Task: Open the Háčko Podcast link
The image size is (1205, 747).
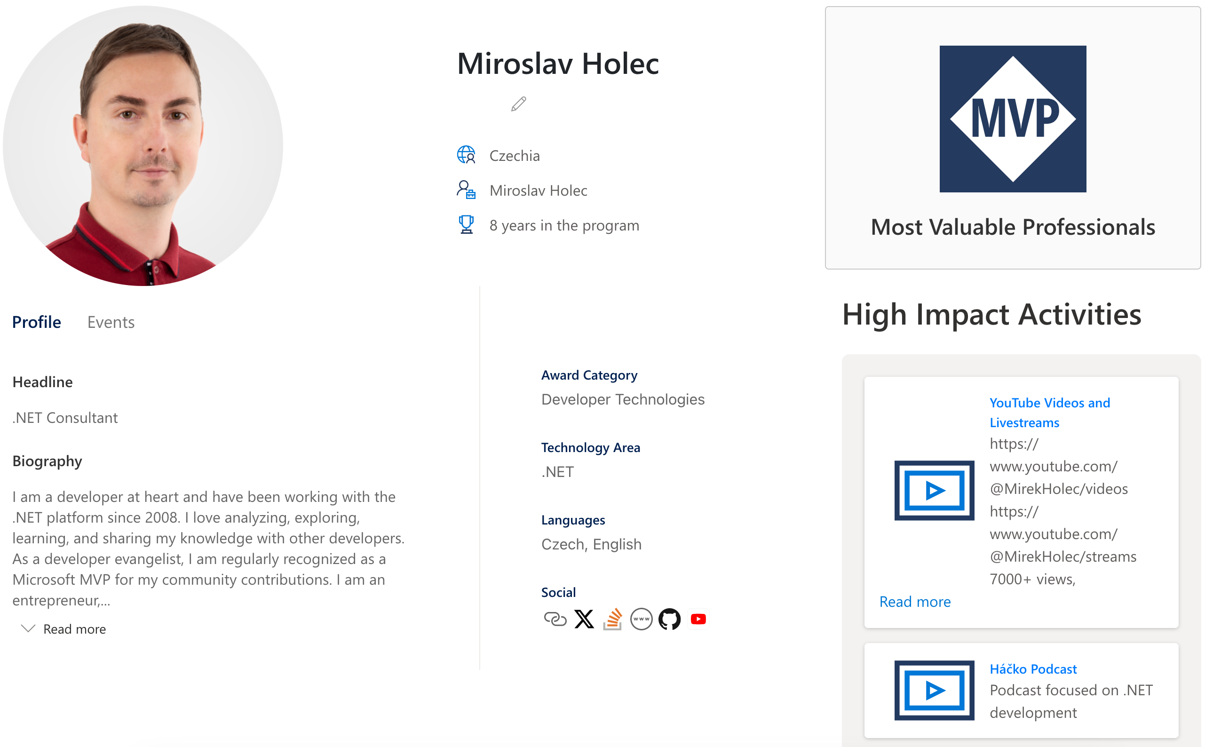Action: pos(1033,669)
